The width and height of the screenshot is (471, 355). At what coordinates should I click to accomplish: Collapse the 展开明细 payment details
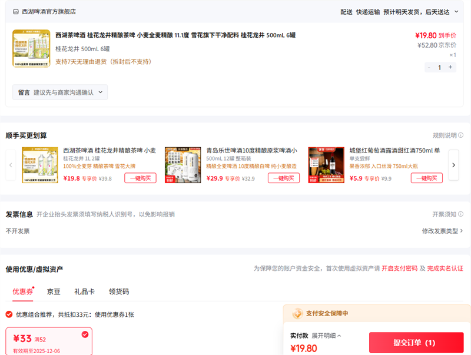pyautogui.click(x=326, y=336)
